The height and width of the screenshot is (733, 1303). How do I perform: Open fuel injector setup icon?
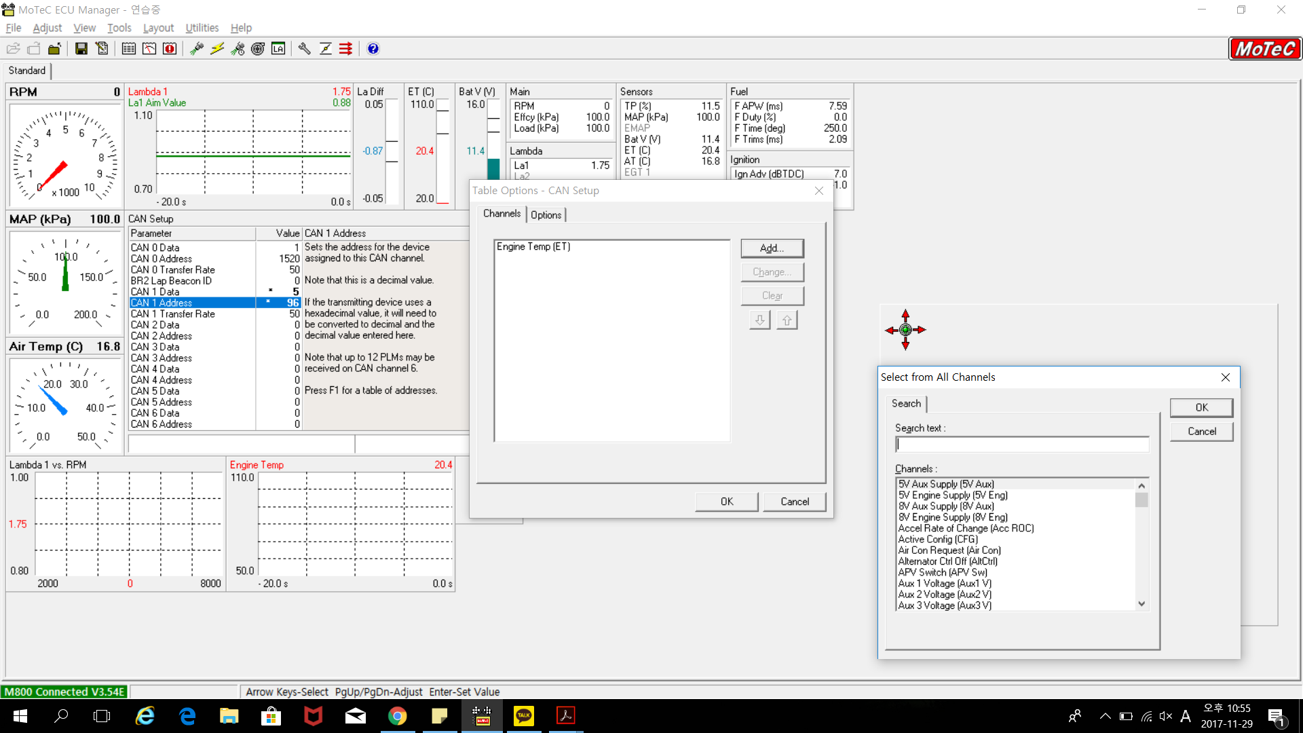[197, 49]
